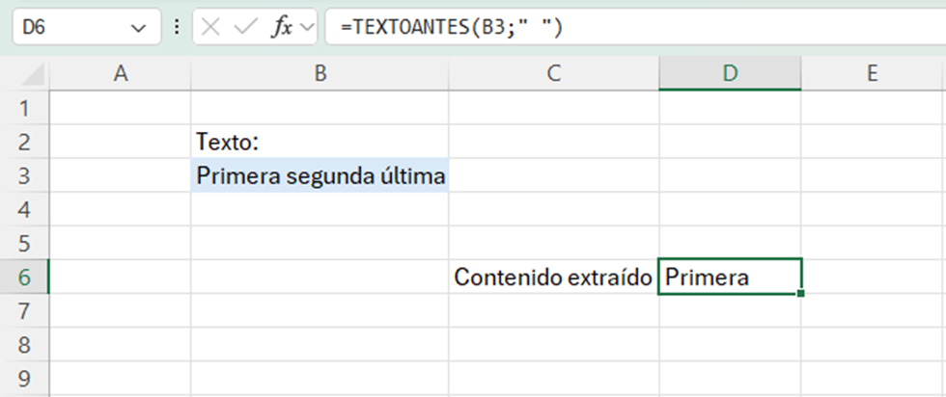The height and width of the screenshot is (397, 946).
Task: Open the Insert Function fx dialog
Action: (x=281, y=28)
